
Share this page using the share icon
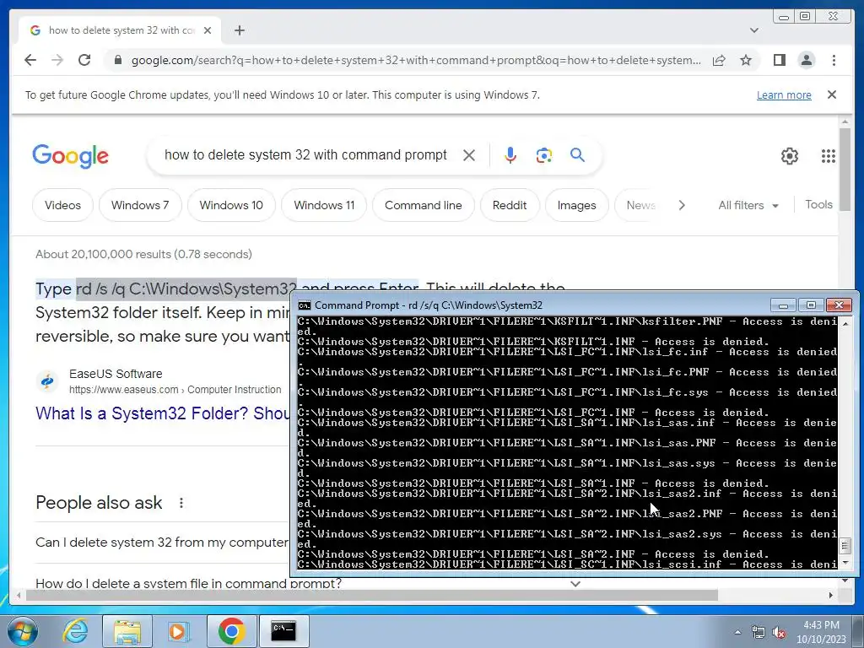point(719,60)
